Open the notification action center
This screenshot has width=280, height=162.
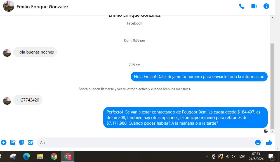point(271,157)
